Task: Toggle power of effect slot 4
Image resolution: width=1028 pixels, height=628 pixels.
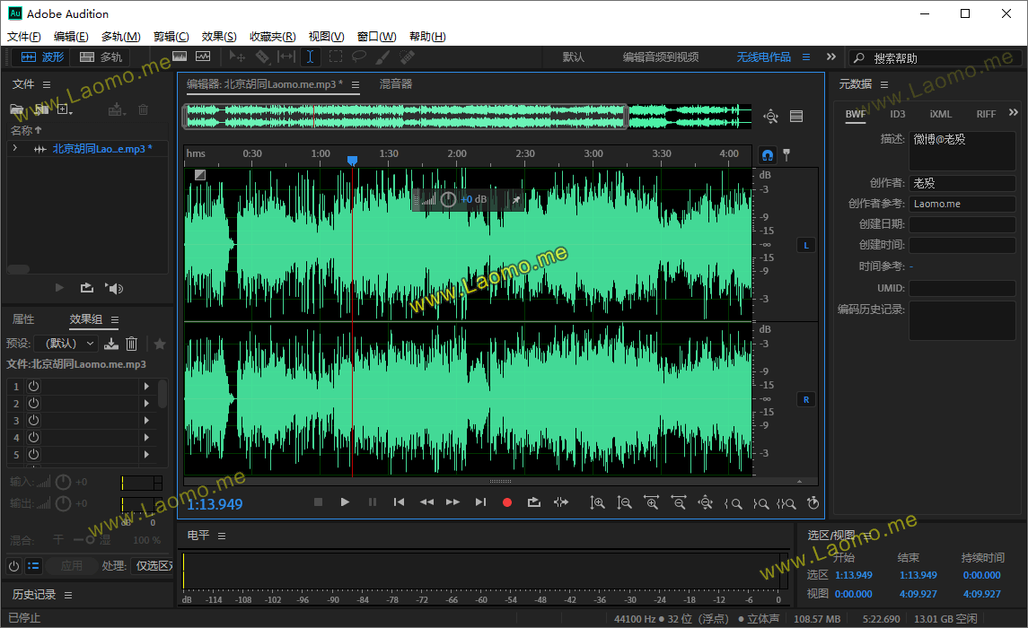Action: (33, 438)
